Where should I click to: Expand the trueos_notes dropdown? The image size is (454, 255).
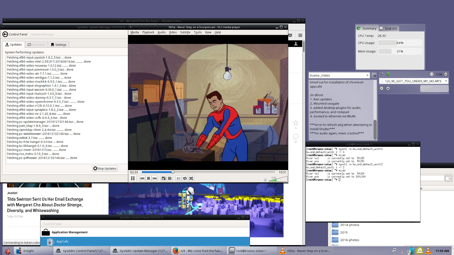coord(367,75)
